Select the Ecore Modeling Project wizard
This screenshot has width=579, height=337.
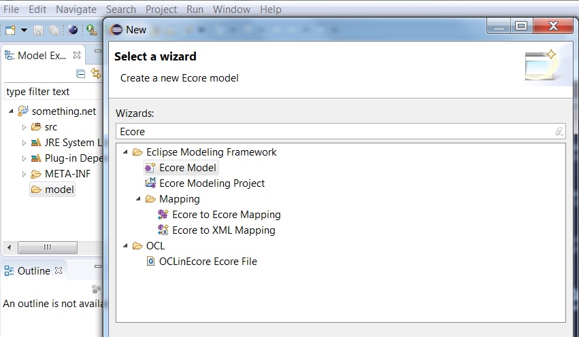212,183
